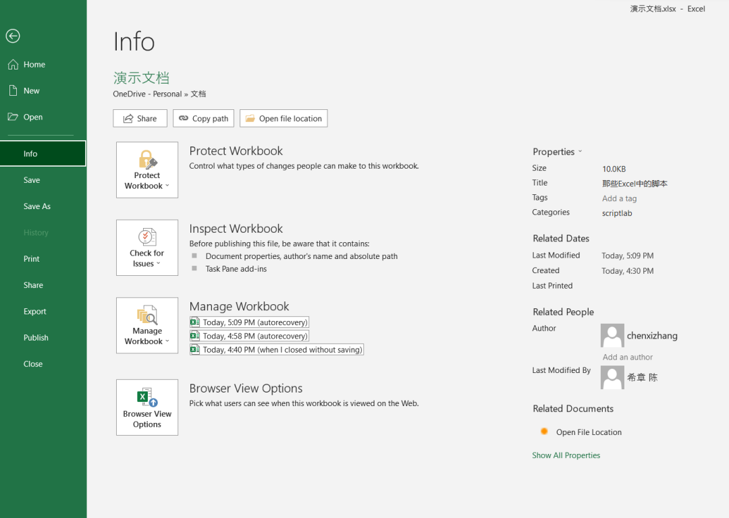Click the Open file location button
729x518 pixels.
pyautogui.click(x=283, y=119)
